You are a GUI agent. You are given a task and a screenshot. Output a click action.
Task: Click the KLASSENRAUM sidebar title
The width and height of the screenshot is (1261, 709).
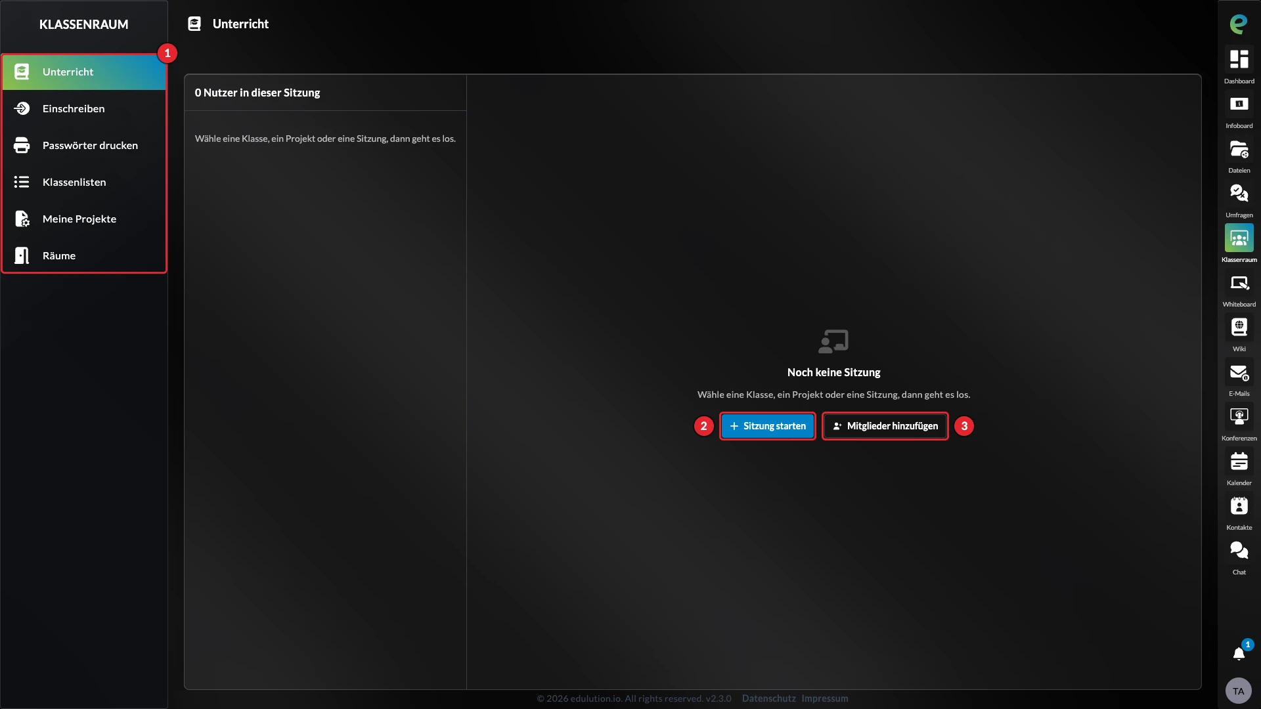pyautogui.click(x=83, y=24)
